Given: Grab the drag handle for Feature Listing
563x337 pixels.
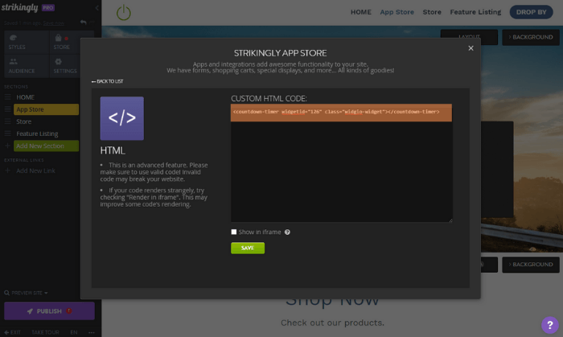Looking at the screenshot, I should pos(7,134).
